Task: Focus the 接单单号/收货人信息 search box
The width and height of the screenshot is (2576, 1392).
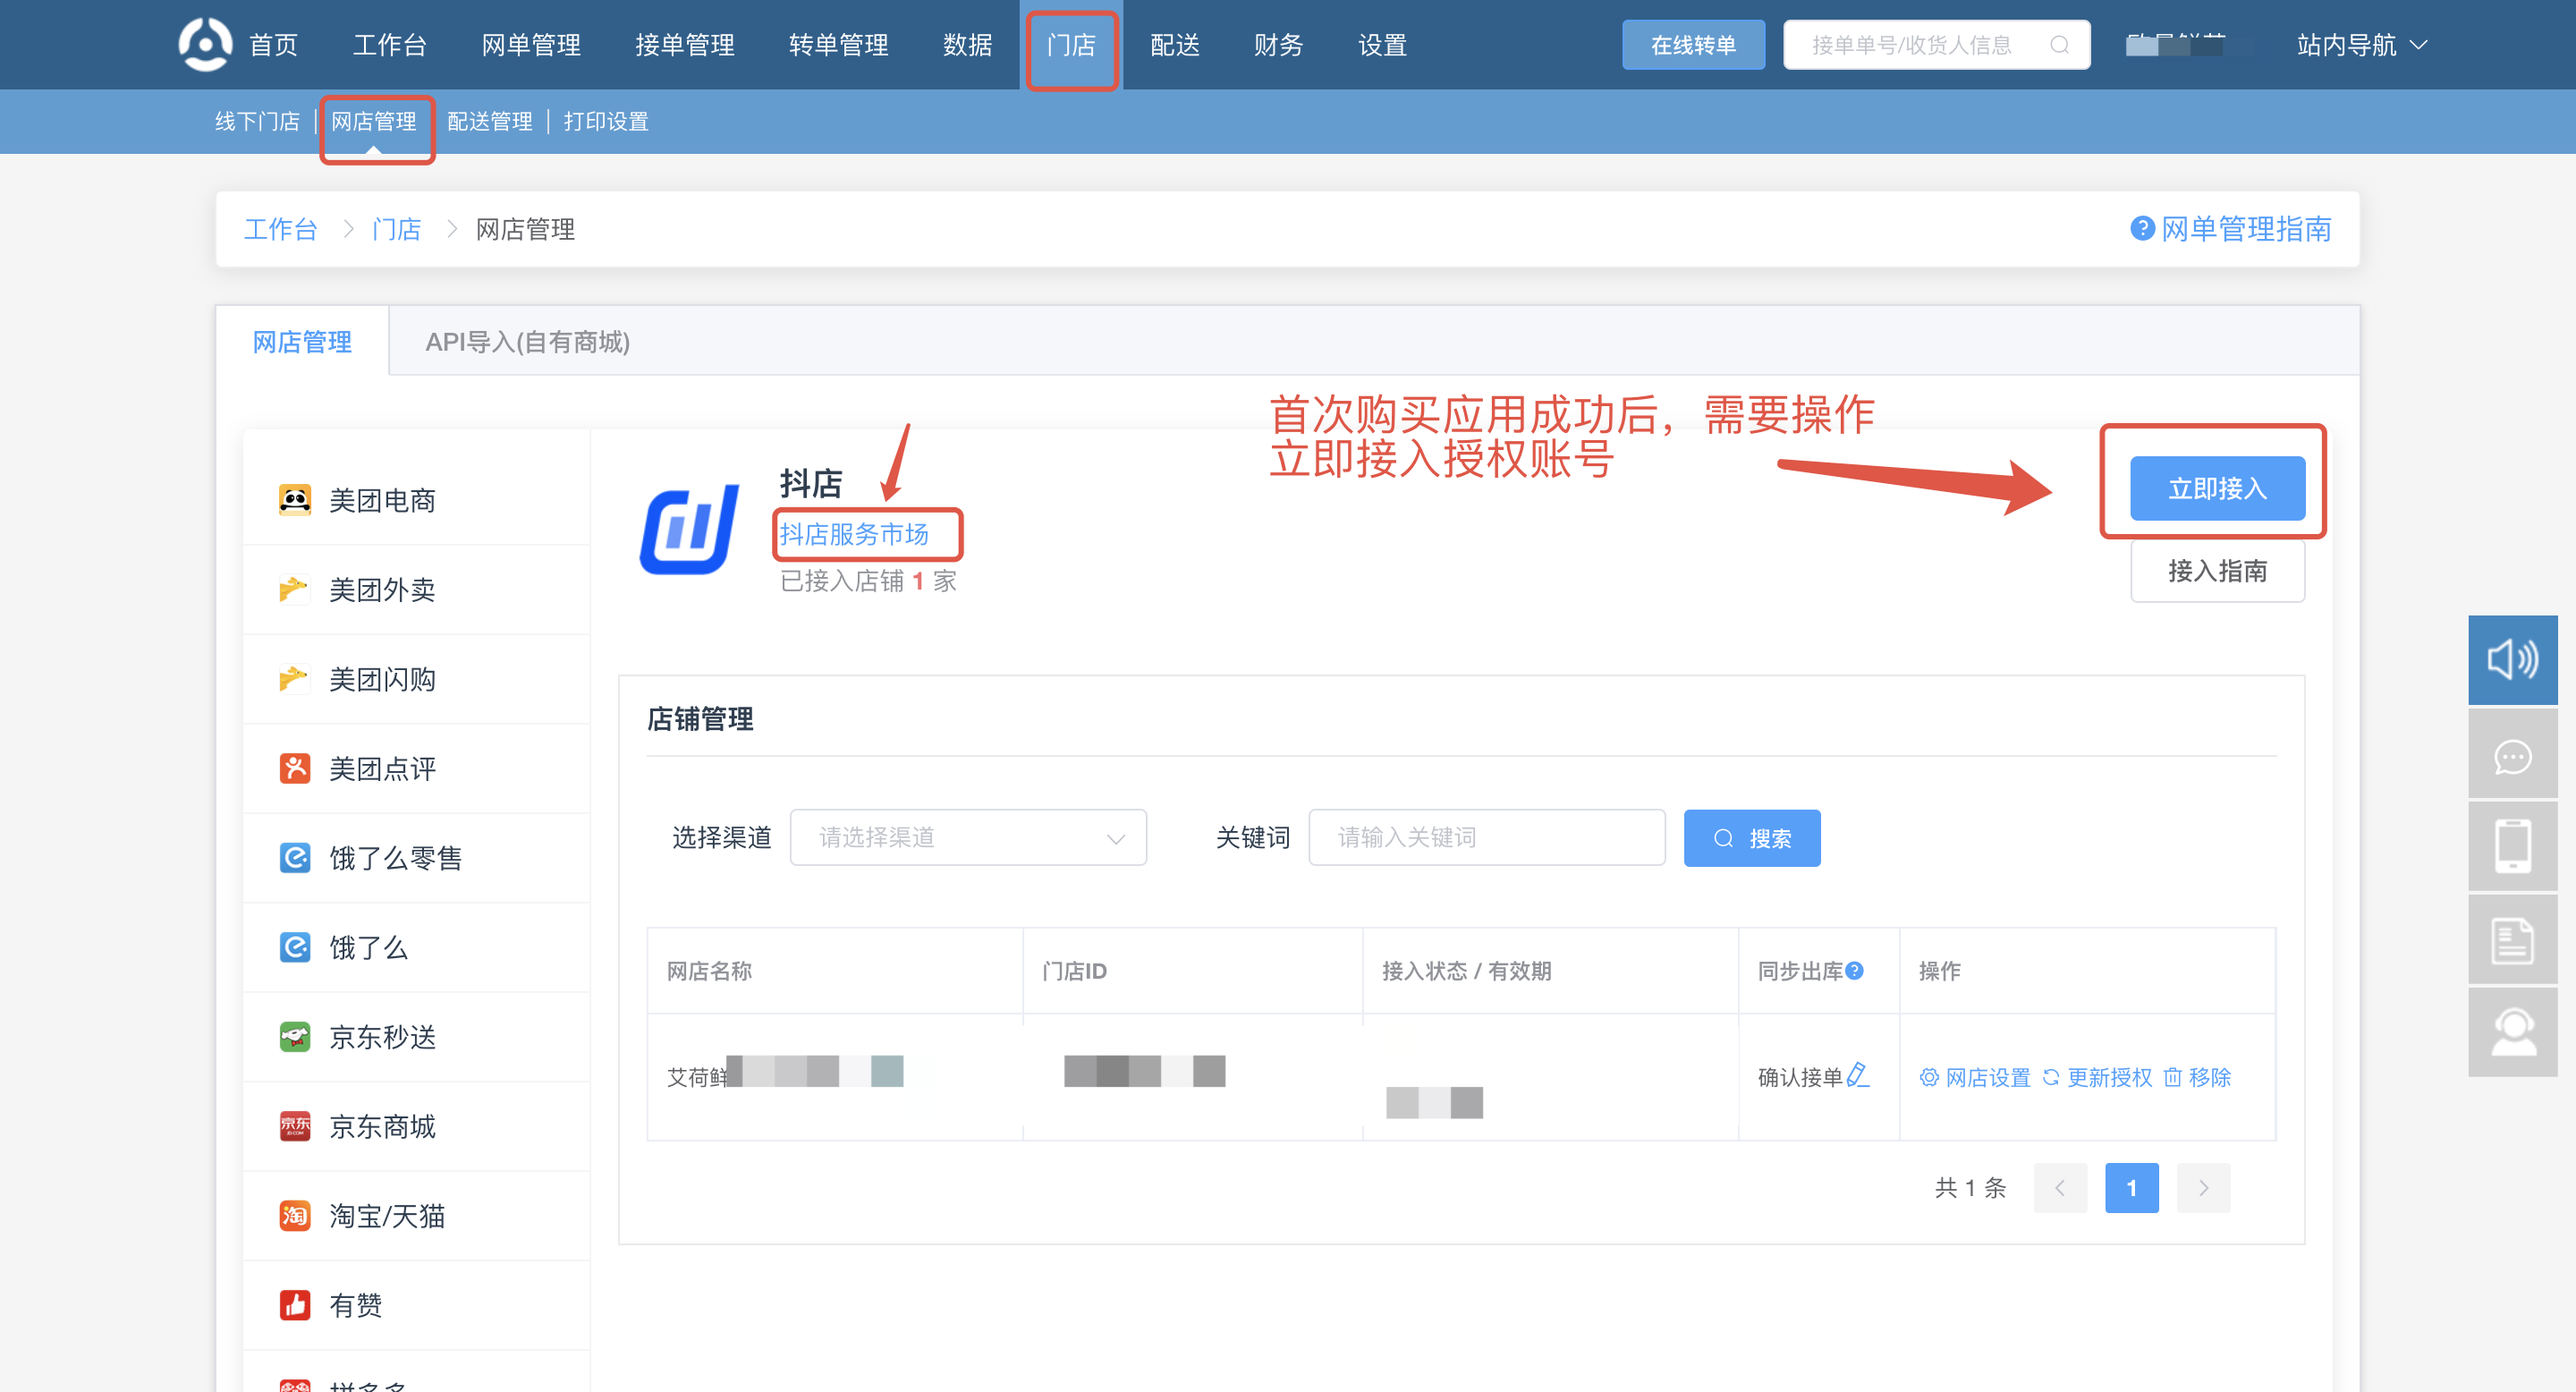Action: (x=1936, y=45)
